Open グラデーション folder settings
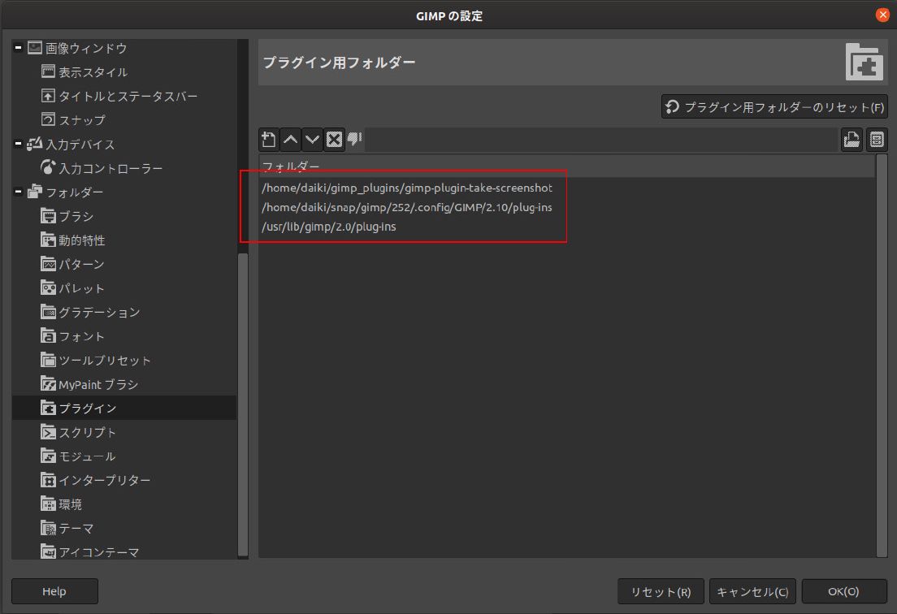 point(99,312)
